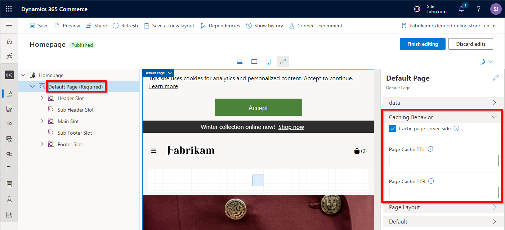Select the Sub Header Slot tree item
This screenshot has height=230, width=505.
point(75,110)
